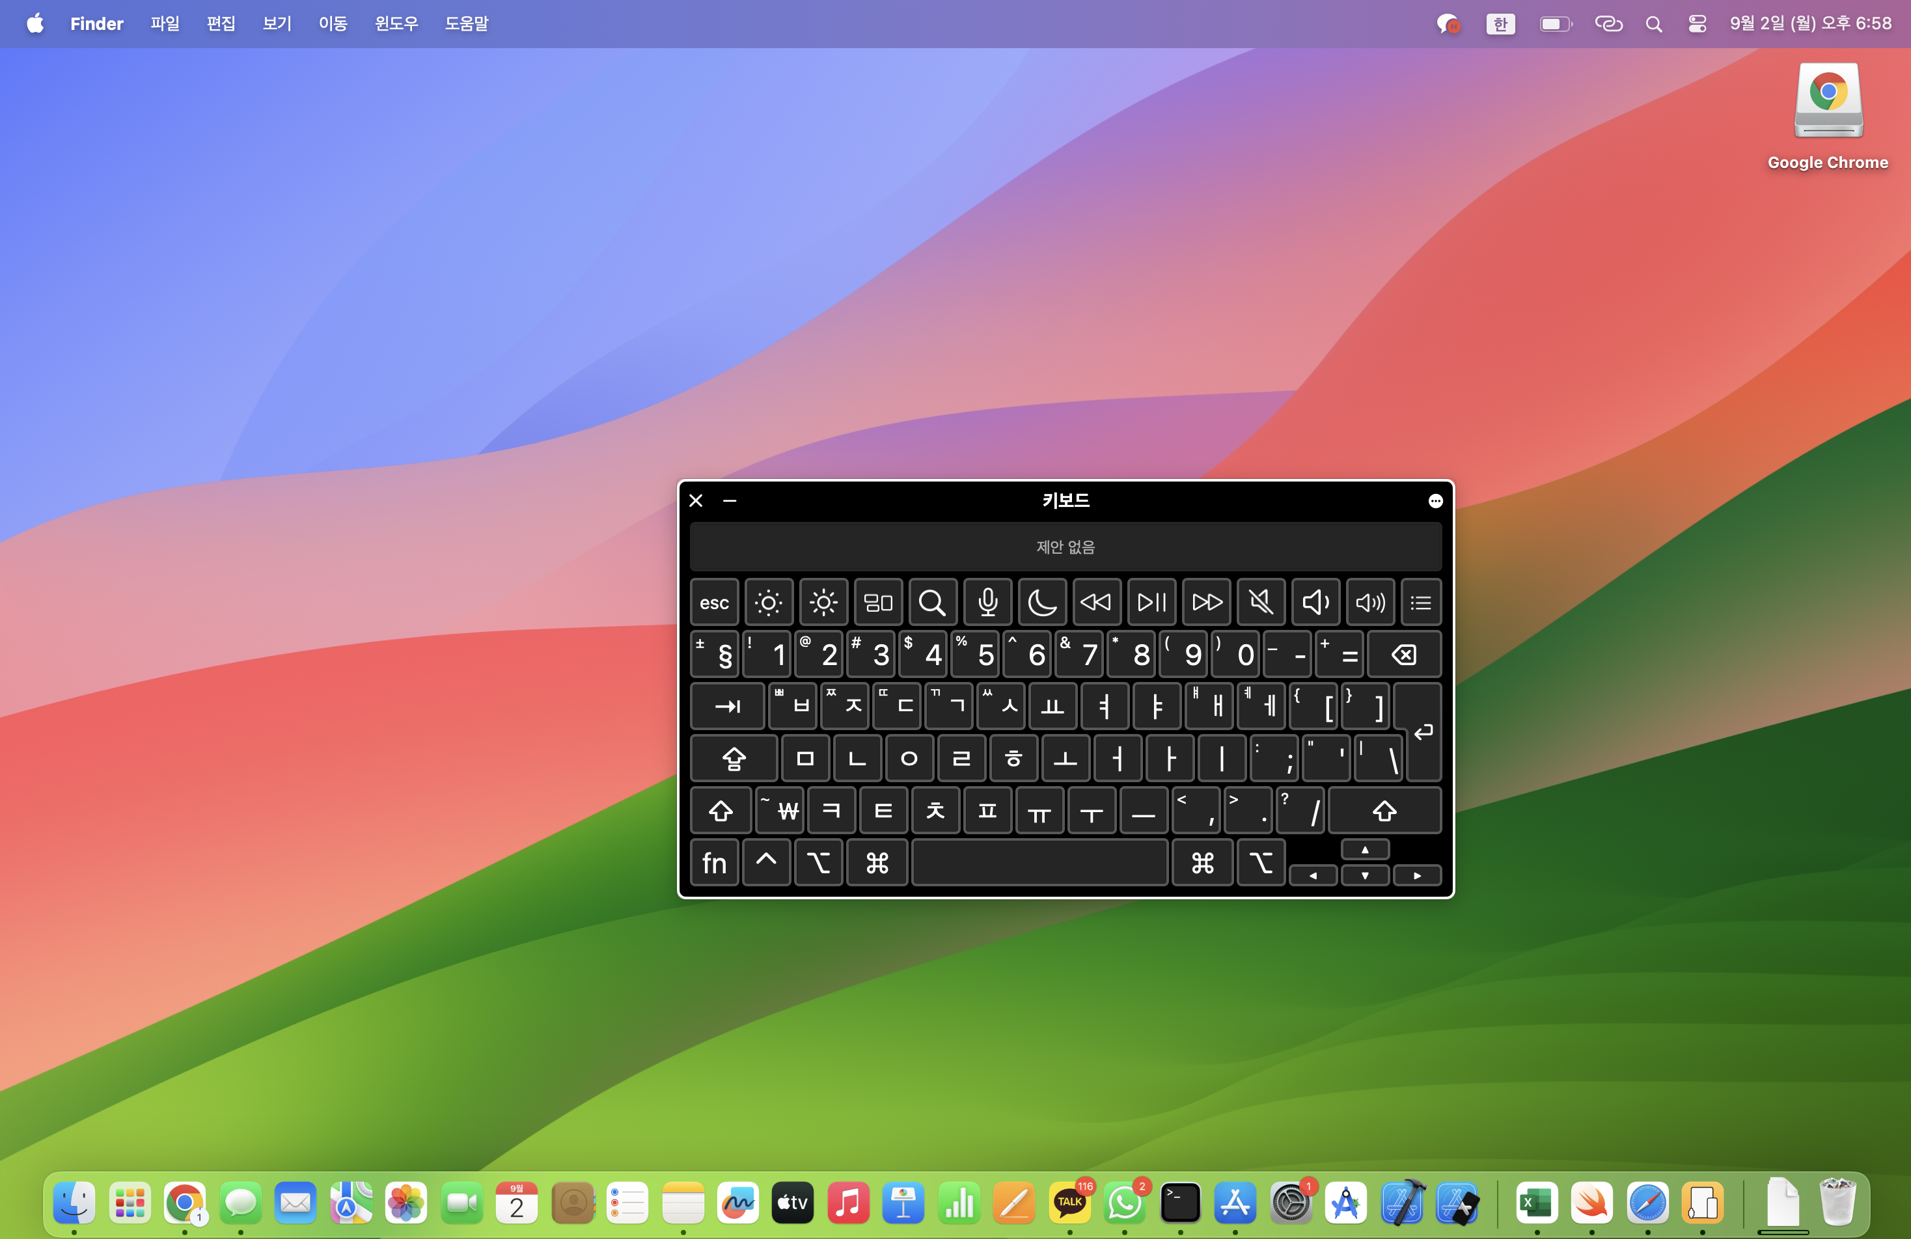Toggle the caps lock key
The image size is (1911, 1239).
coord(733,758)
